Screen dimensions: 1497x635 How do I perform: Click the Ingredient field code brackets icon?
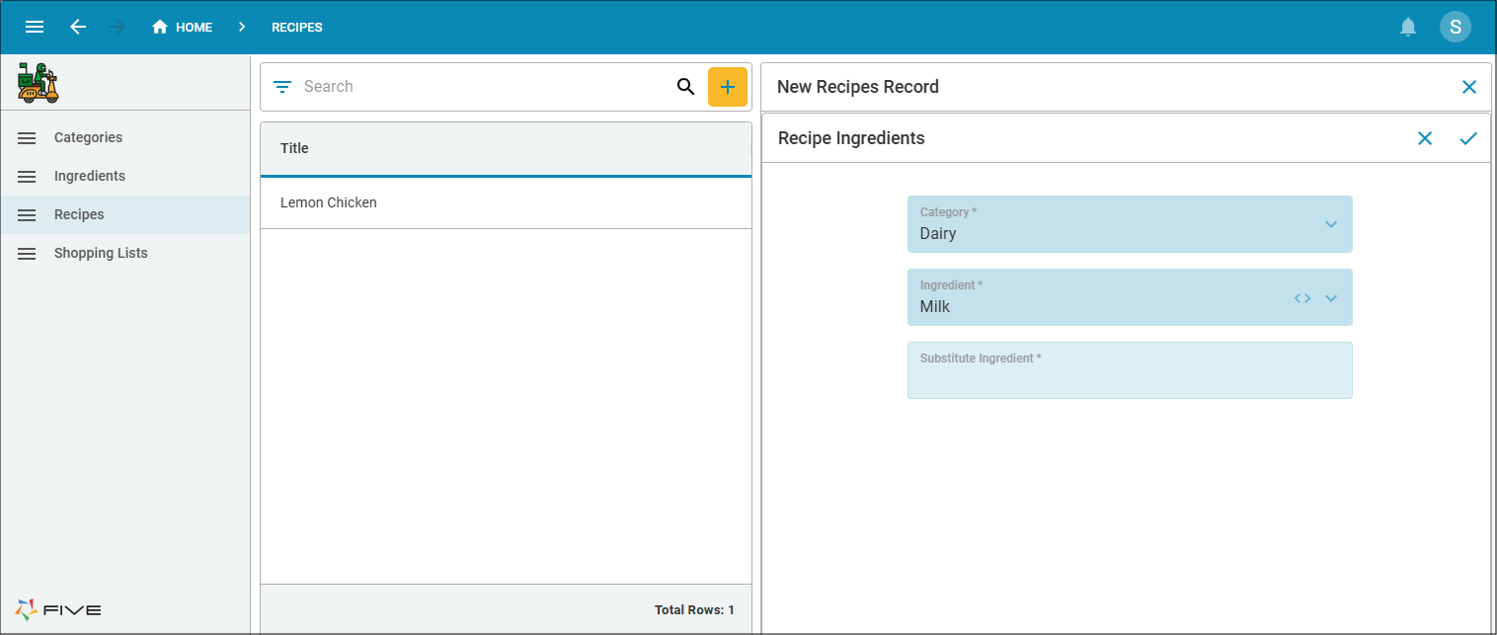point(1302,297)
